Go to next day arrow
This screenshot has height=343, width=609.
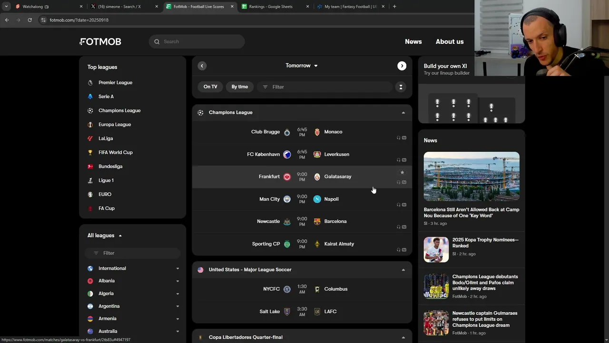point(402,66)
